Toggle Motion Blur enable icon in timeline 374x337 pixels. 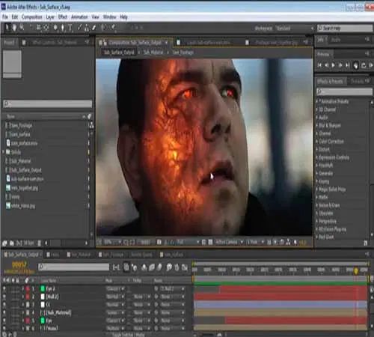point(159,267)
